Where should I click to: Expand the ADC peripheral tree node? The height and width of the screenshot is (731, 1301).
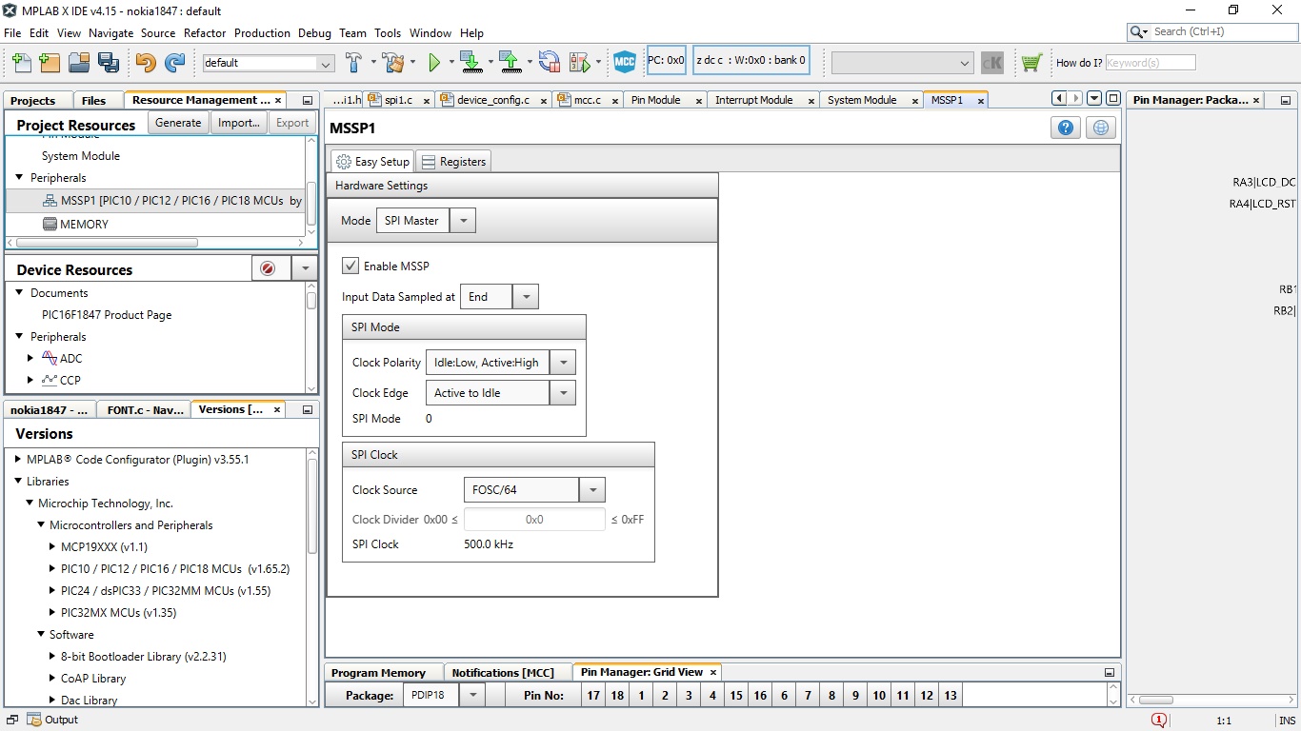point(30,358)
